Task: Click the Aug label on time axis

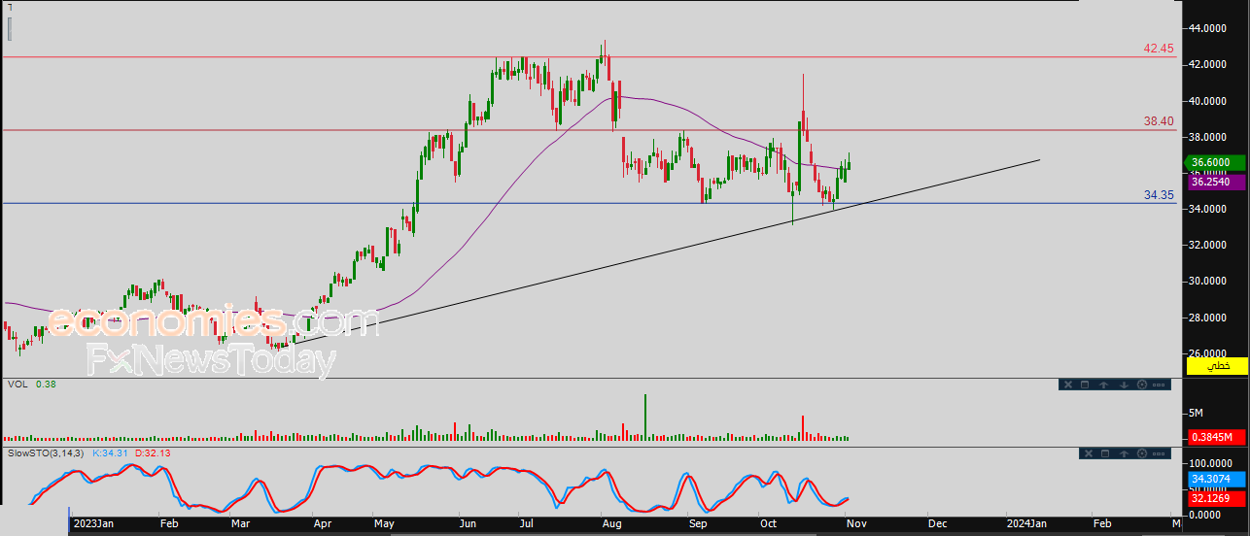Action: pos(611,523)
